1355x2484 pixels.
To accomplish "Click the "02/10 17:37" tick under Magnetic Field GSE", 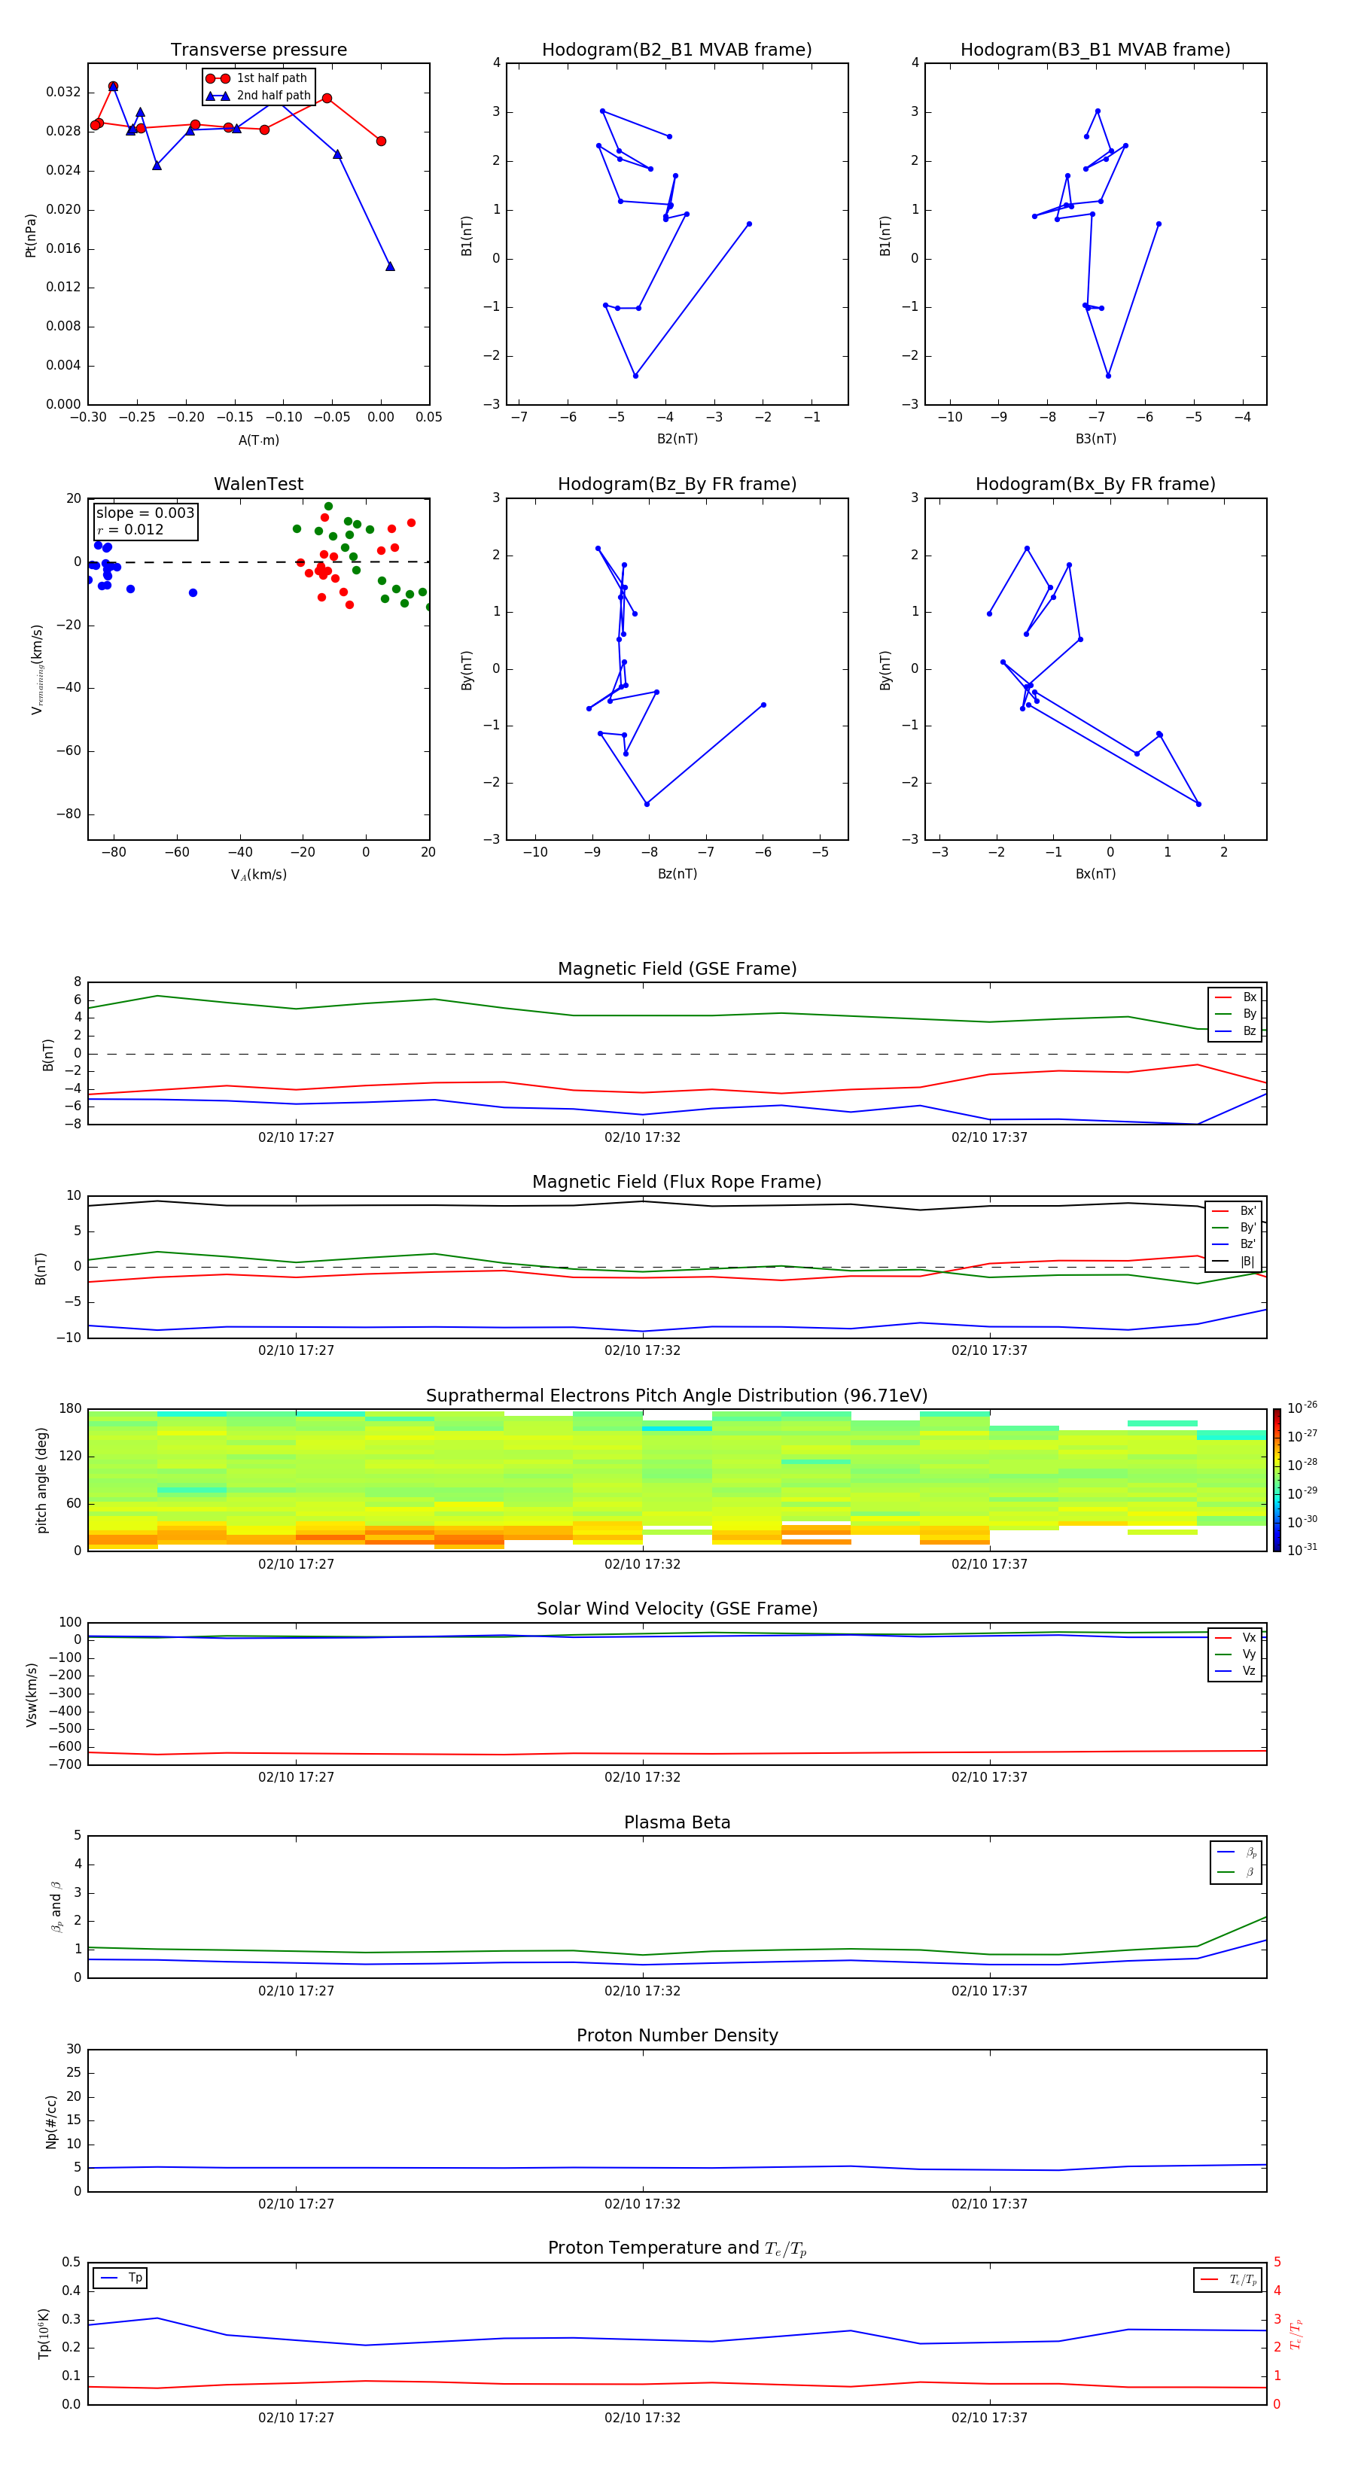I will click(989, 1137).
